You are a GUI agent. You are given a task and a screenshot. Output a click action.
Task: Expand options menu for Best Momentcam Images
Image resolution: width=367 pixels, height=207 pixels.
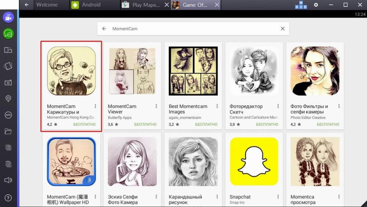[217, 106]
